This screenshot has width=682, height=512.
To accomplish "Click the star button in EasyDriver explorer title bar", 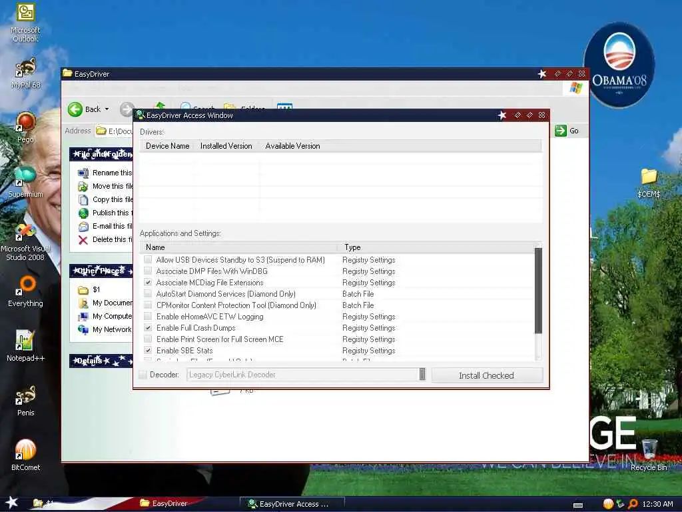I will (542, 74).
